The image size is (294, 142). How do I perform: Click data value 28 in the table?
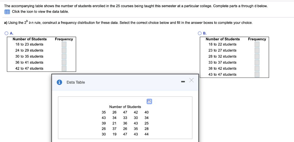point(147,129)
